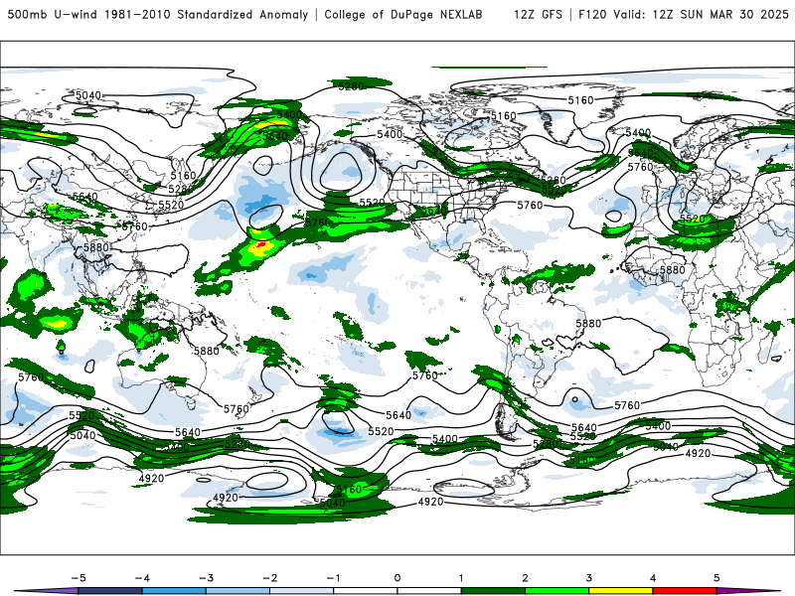Click the '-4' colorbar label
The width and height of the screenshot is (795, 596).
[142, 578]
